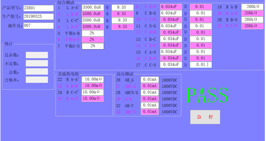Focus the D value field for C C-N
This screenshot has height=141, width=266.
coord(201,65)
